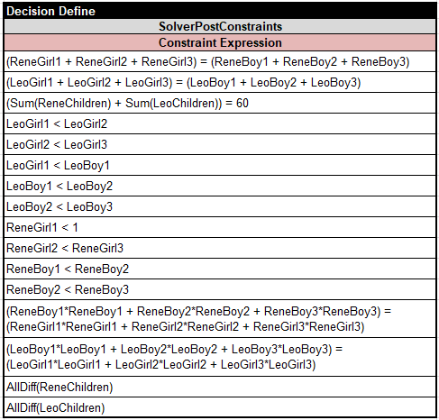
Task: Click the number 60 in the sum constraint
Action: click(x=242, y=104)
